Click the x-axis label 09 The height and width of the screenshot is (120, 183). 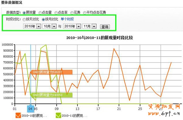click(x=57, y=109)
